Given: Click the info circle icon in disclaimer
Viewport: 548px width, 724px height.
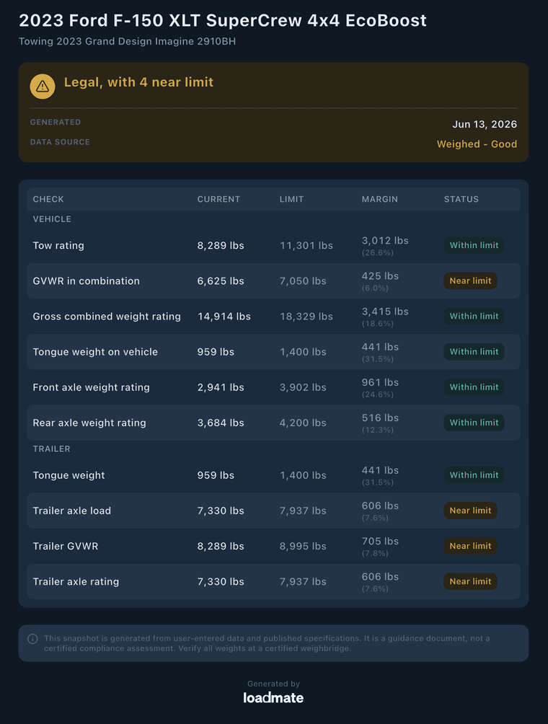Looking at the screenshot, I should click(x=32, y=639).
